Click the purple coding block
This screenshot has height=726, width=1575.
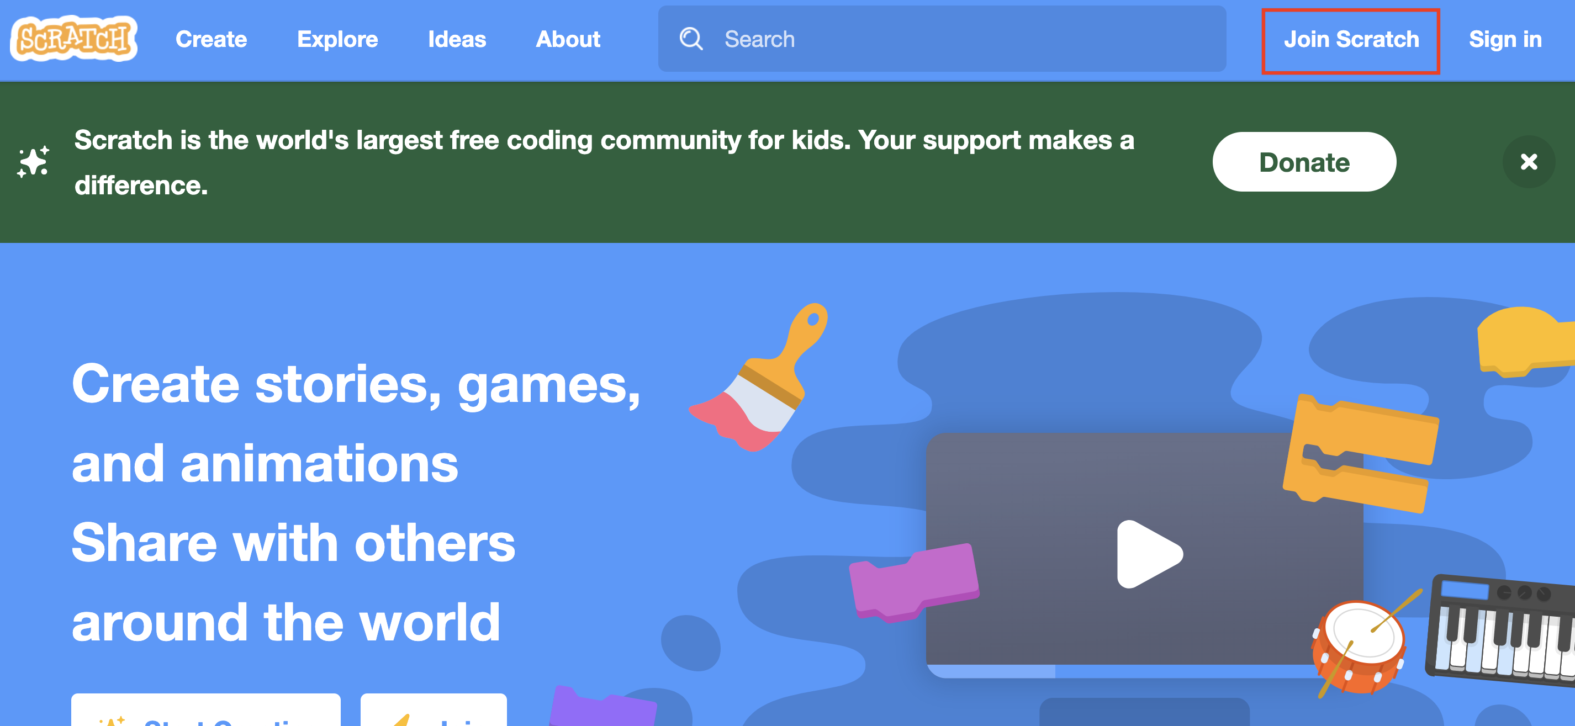coord(914,583)
